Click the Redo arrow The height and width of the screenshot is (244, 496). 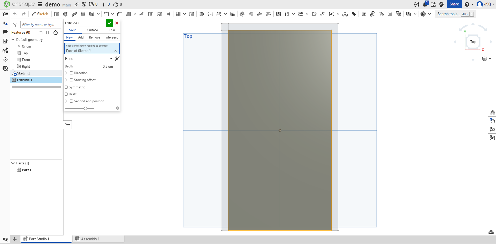[x=24, y=14]
